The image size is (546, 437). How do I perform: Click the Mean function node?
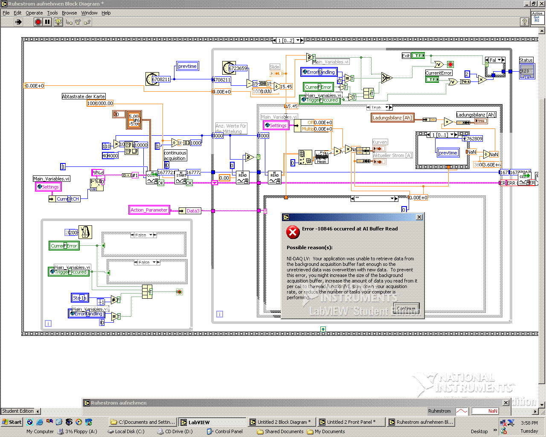pyautogui.click(x=322, y=157)
